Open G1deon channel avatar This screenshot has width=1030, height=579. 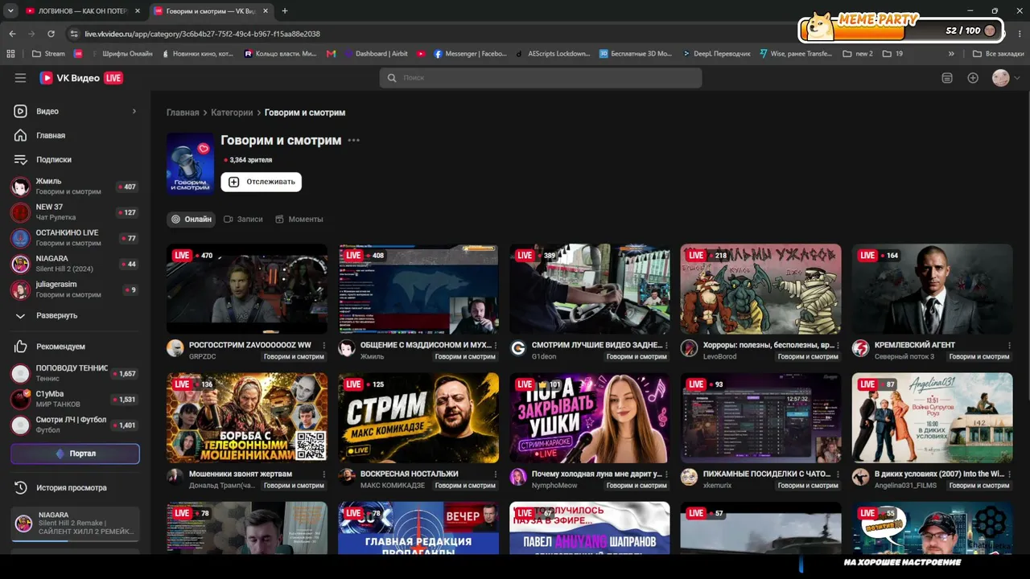click(x=518, y=348)
